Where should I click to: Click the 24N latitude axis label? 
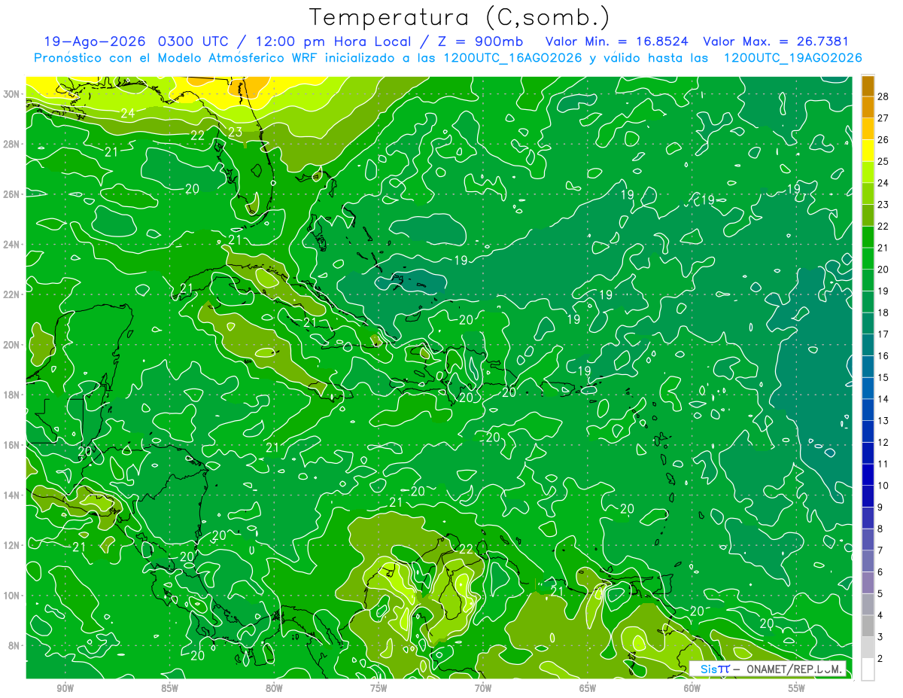click(x=13, y=245)
